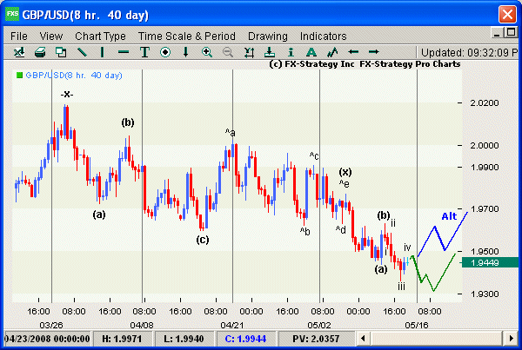Click the 1.9300 price axis label
Viewport: 522px width, 350px height.
[485, 294]
